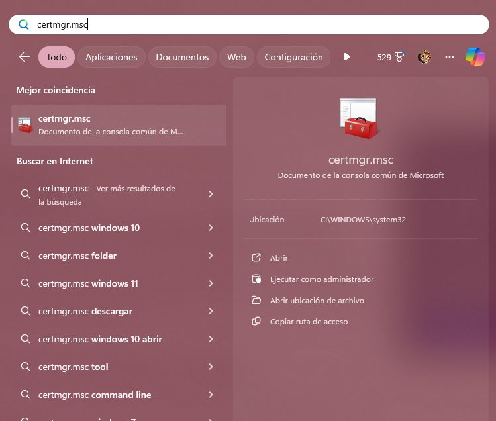Switch to the Aplicaciones tab
Viewport: 496px width, 421px height.
click(x=111, y=57)
